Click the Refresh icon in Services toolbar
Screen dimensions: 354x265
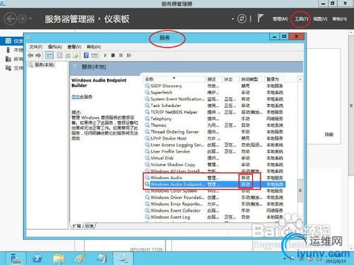68,55
